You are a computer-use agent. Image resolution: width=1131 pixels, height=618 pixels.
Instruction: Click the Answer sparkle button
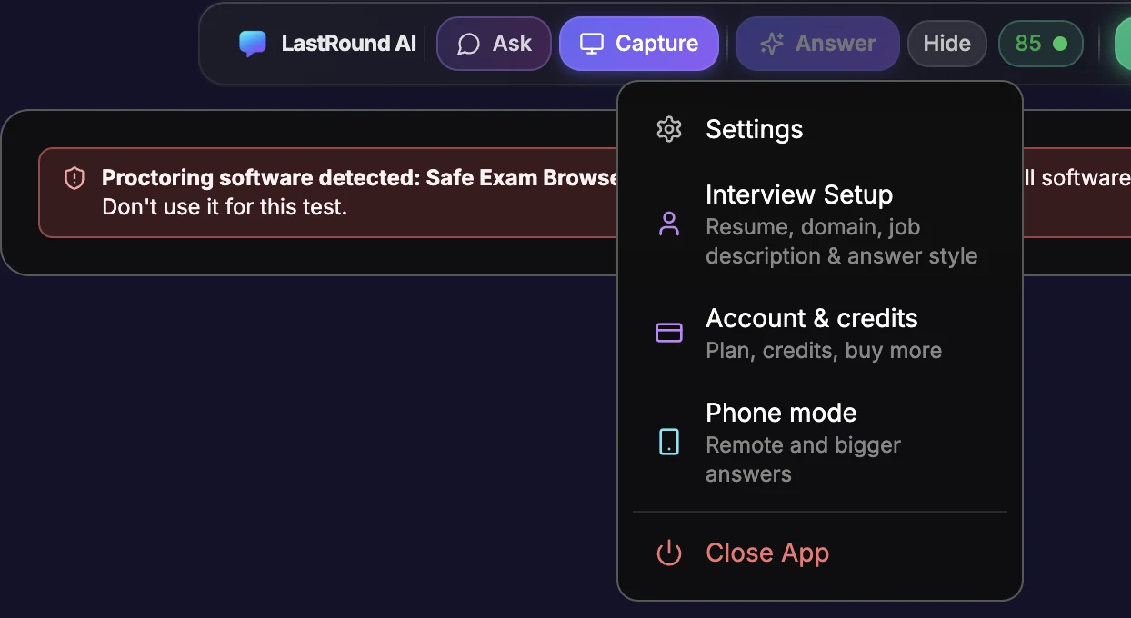(817, 44)
